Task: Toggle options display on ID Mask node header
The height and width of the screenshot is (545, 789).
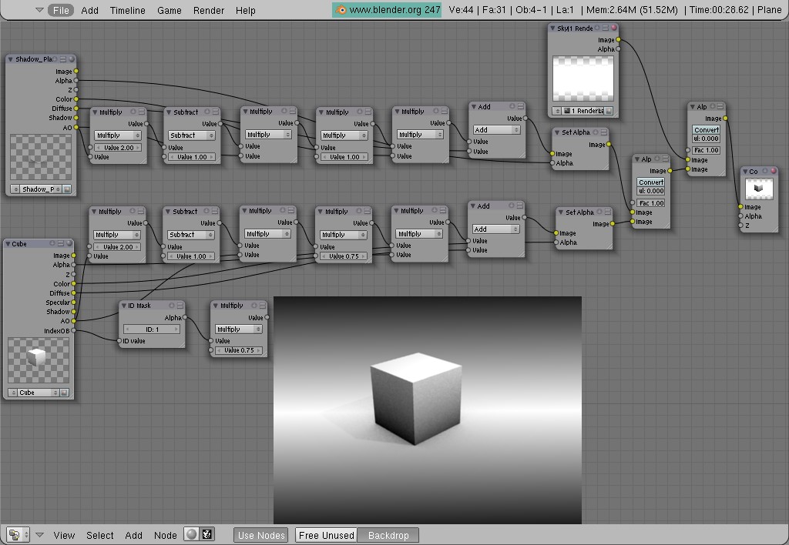Action: (180, 305)
